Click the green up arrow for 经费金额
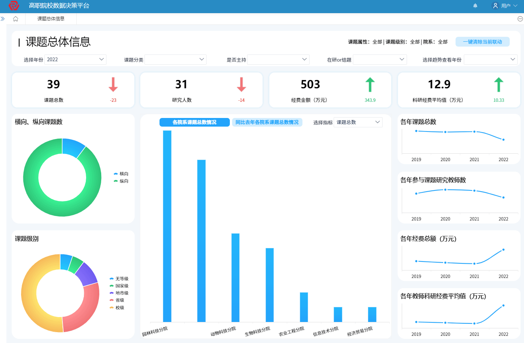Screen dimensions: 524x343 (x=370, y=85)
